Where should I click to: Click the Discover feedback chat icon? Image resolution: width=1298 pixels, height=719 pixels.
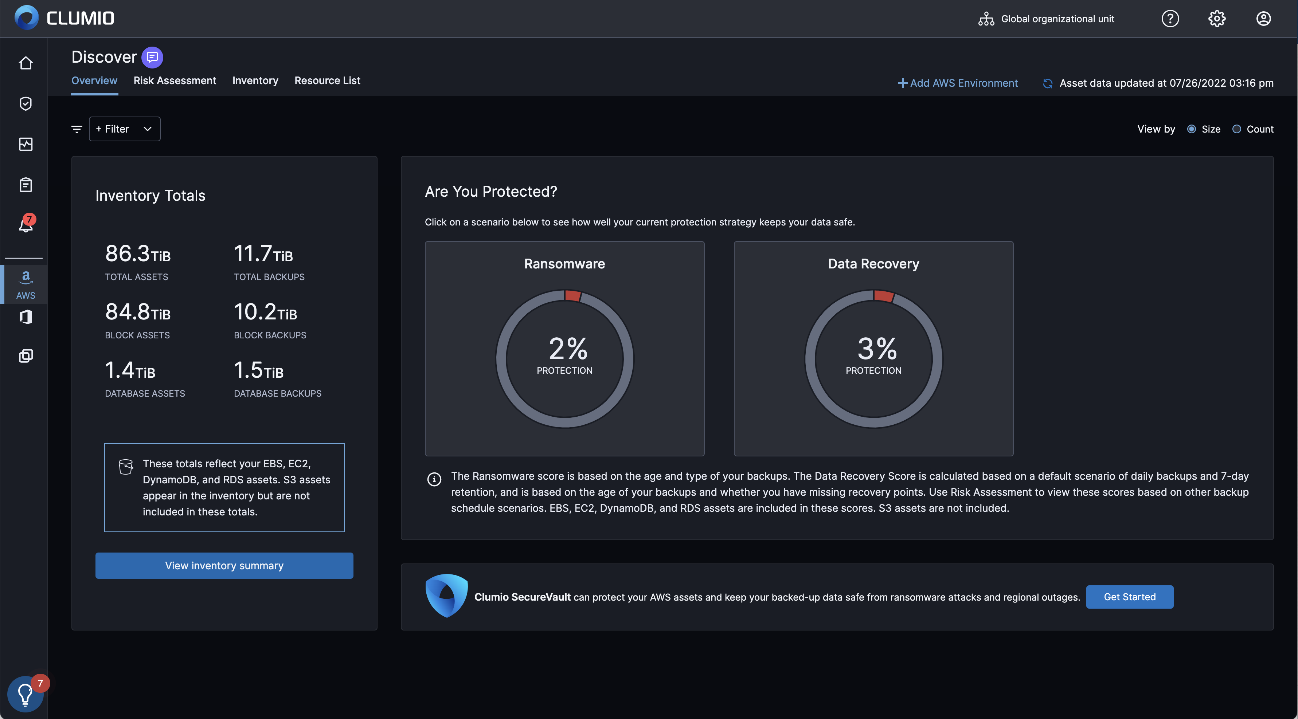152,58
